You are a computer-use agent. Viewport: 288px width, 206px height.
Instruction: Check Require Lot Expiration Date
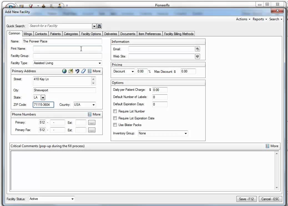point(115,118)
